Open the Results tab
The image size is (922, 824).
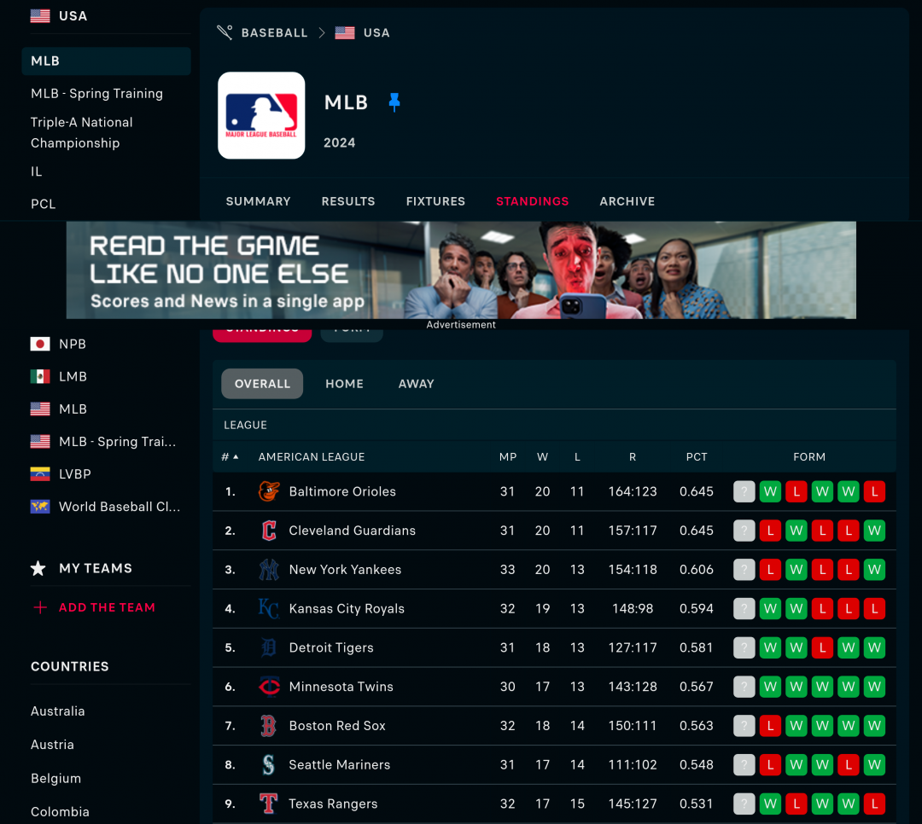point(348,201)
